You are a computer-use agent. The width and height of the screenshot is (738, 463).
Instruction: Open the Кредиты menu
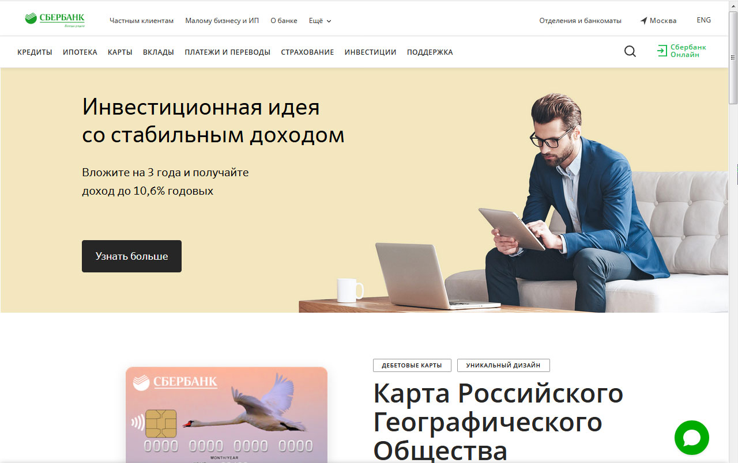point(35,52)
